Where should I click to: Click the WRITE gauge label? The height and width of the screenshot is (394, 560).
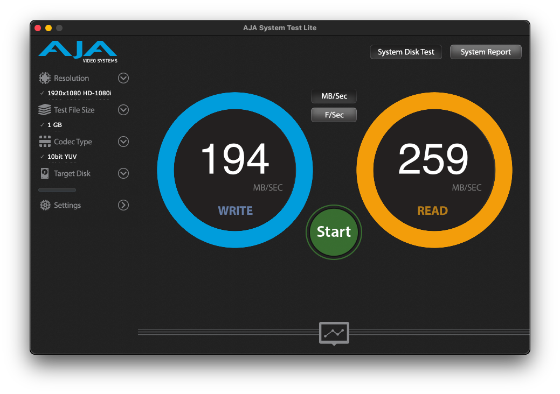coord(236,211)
